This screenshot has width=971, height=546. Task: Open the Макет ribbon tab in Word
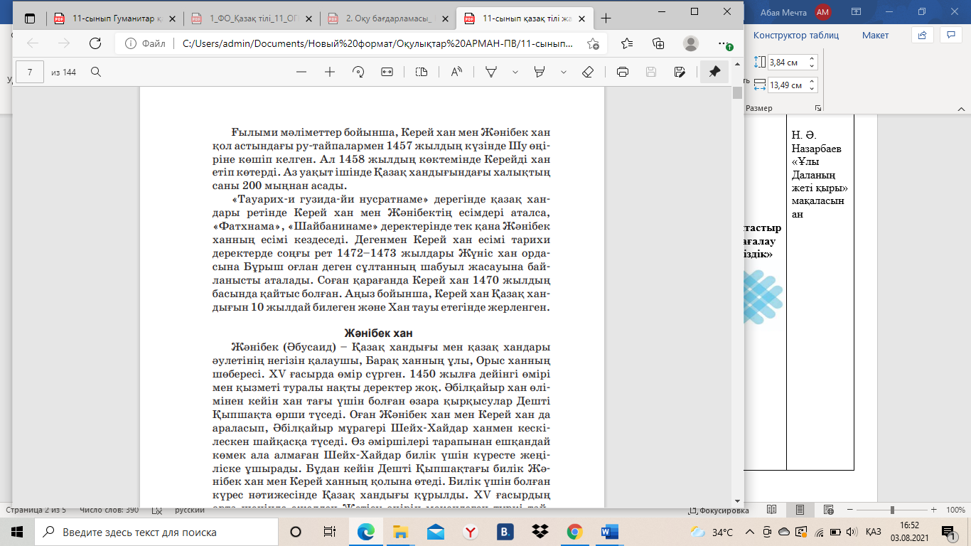tap(875, 35)
